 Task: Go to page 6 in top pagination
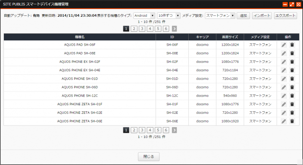click(x=166, y=29)
